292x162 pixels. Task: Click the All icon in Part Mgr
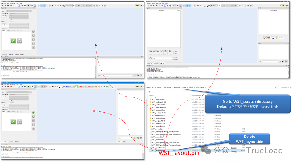(161, 51)
